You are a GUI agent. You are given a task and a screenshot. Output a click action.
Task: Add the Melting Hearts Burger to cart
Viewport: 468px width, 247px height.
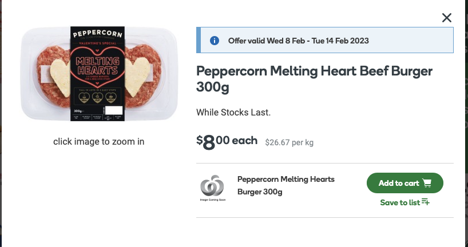pos(404,183)
